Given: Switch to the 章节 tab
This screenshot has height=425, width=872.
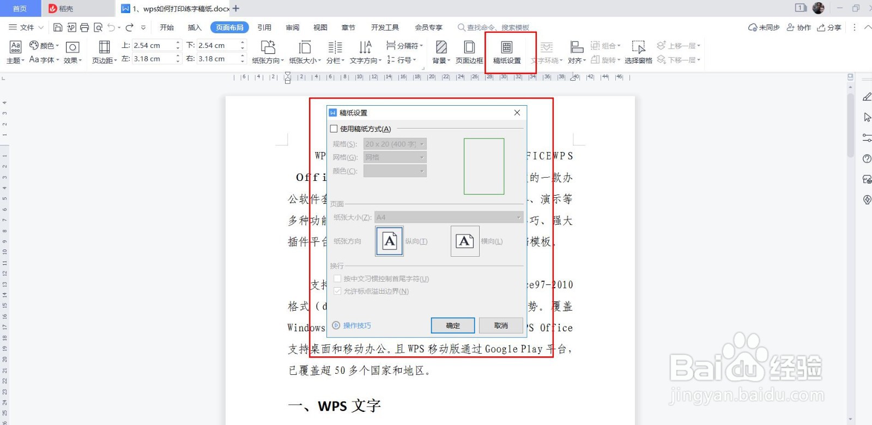Looking at the screenshot, I should click(348, 27).
